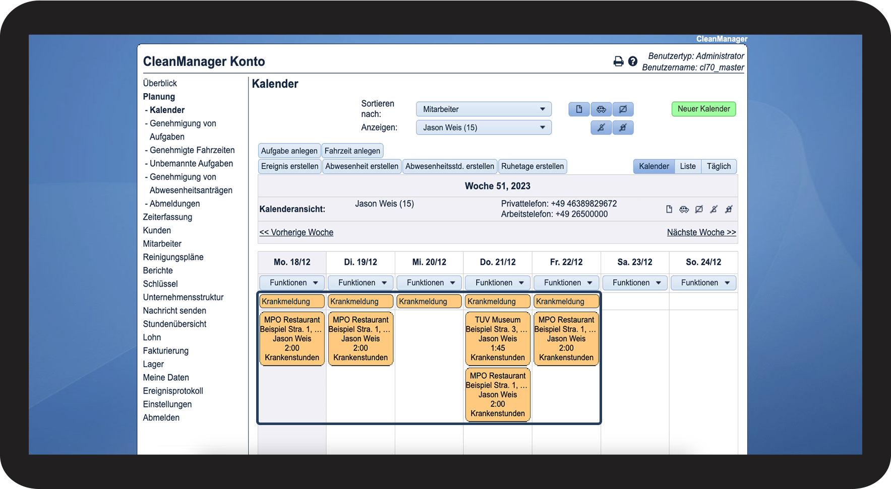Open TUV Museum task on Do. 21/12
891x489 pixels.
498,338
